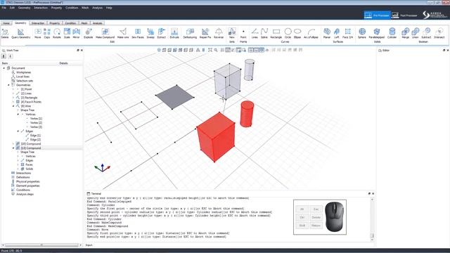The width and height of the screenshot is (450, 253).
Task: Click the Repair Fix tool
Action: [205, 33]
